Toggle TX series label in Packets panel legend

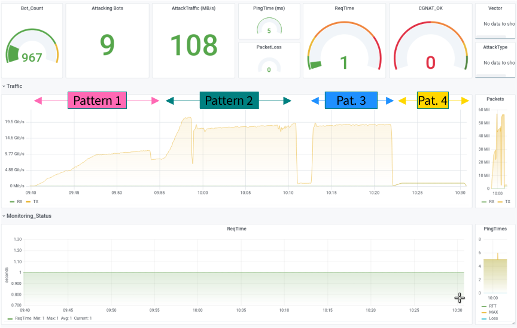click(508, 202)
